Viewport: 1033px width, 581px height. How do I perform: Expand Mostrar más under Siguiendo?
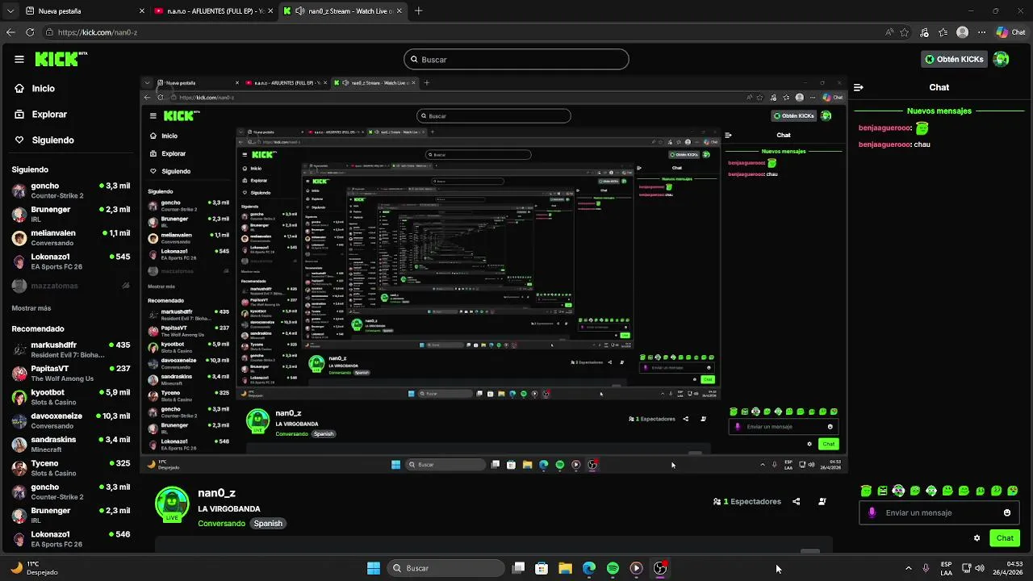(31, 308)
